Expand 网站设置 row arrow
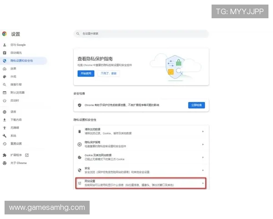Screen dimensions: 273x219 pyautogui.click(x=203, y=183)
